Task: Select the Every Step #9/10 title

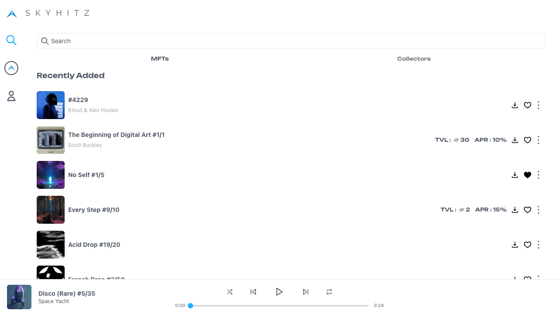Action: (93, 210)
